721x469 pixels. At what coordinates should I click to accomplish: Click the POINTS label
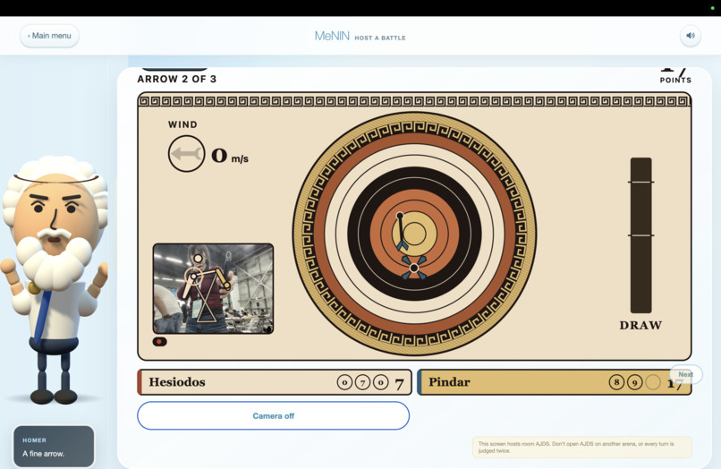pyautogui.click(x=675, y=80)
